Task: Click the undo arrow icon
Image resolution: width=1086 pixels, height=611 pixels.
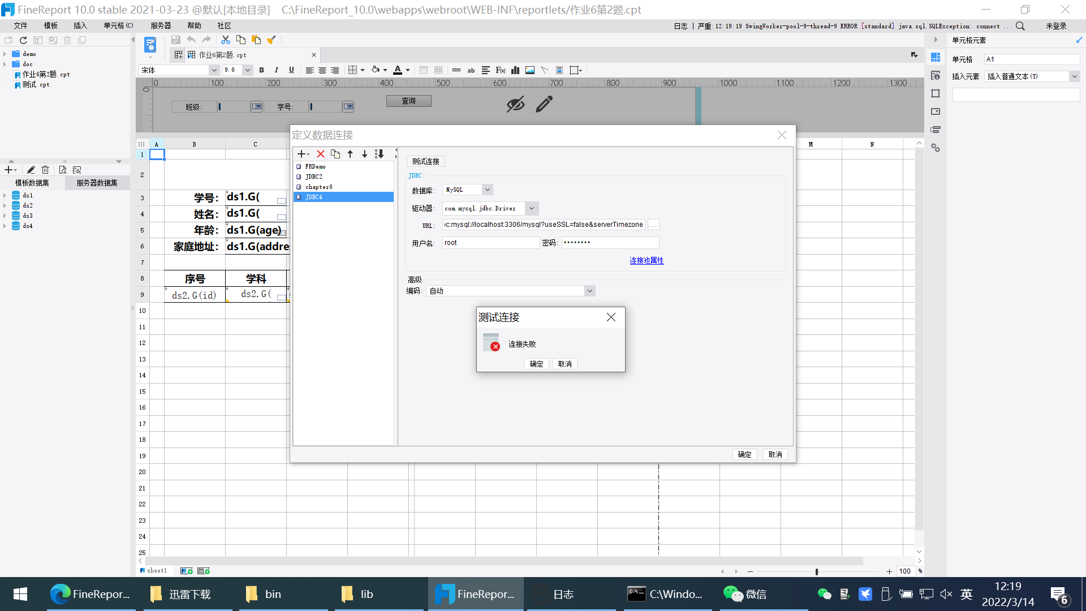Action: (191, 40)
